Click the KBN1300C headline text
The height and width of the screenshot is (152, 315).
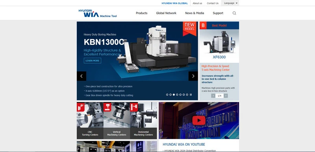104,42
